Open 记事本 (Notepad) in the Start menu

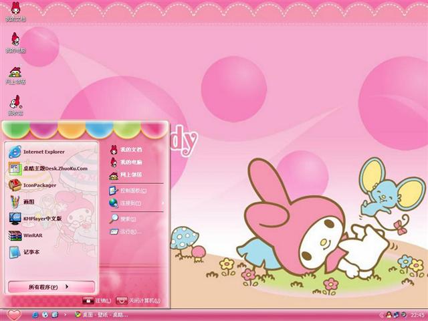point(31,252)
